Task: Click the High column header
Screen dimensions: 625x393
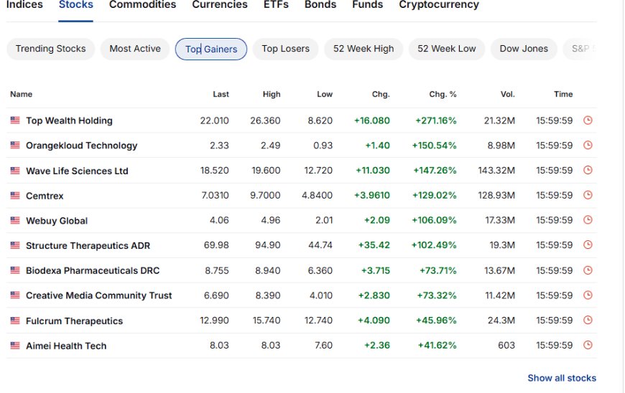Action: (272, 94)
